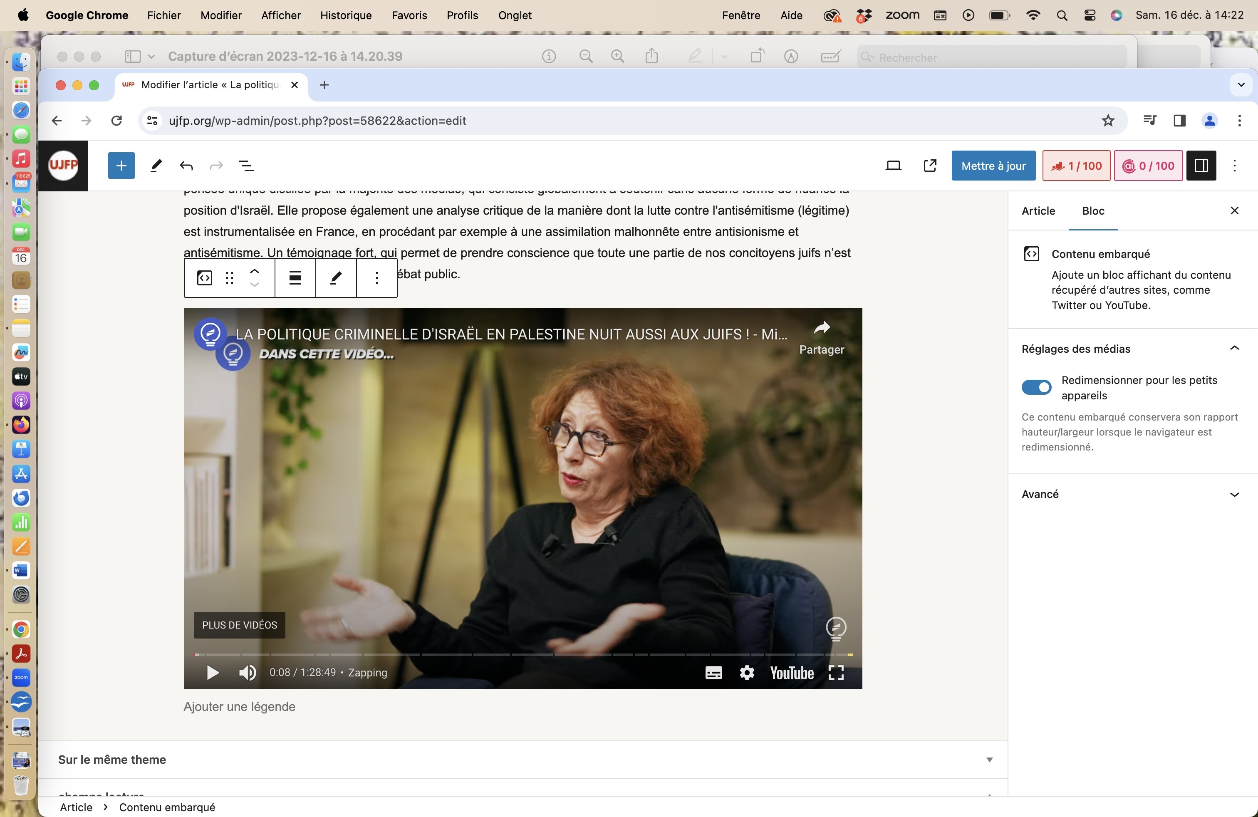Enter fullscreen on the video player

tap(836, 673)
